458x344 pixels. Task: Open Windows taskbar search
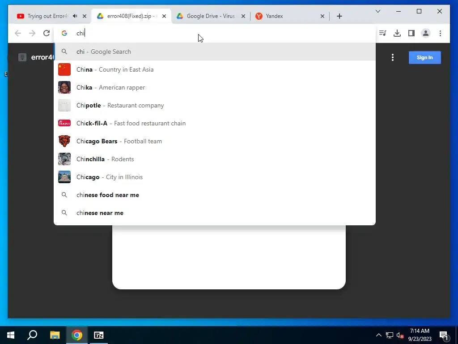tap(32, 335)
